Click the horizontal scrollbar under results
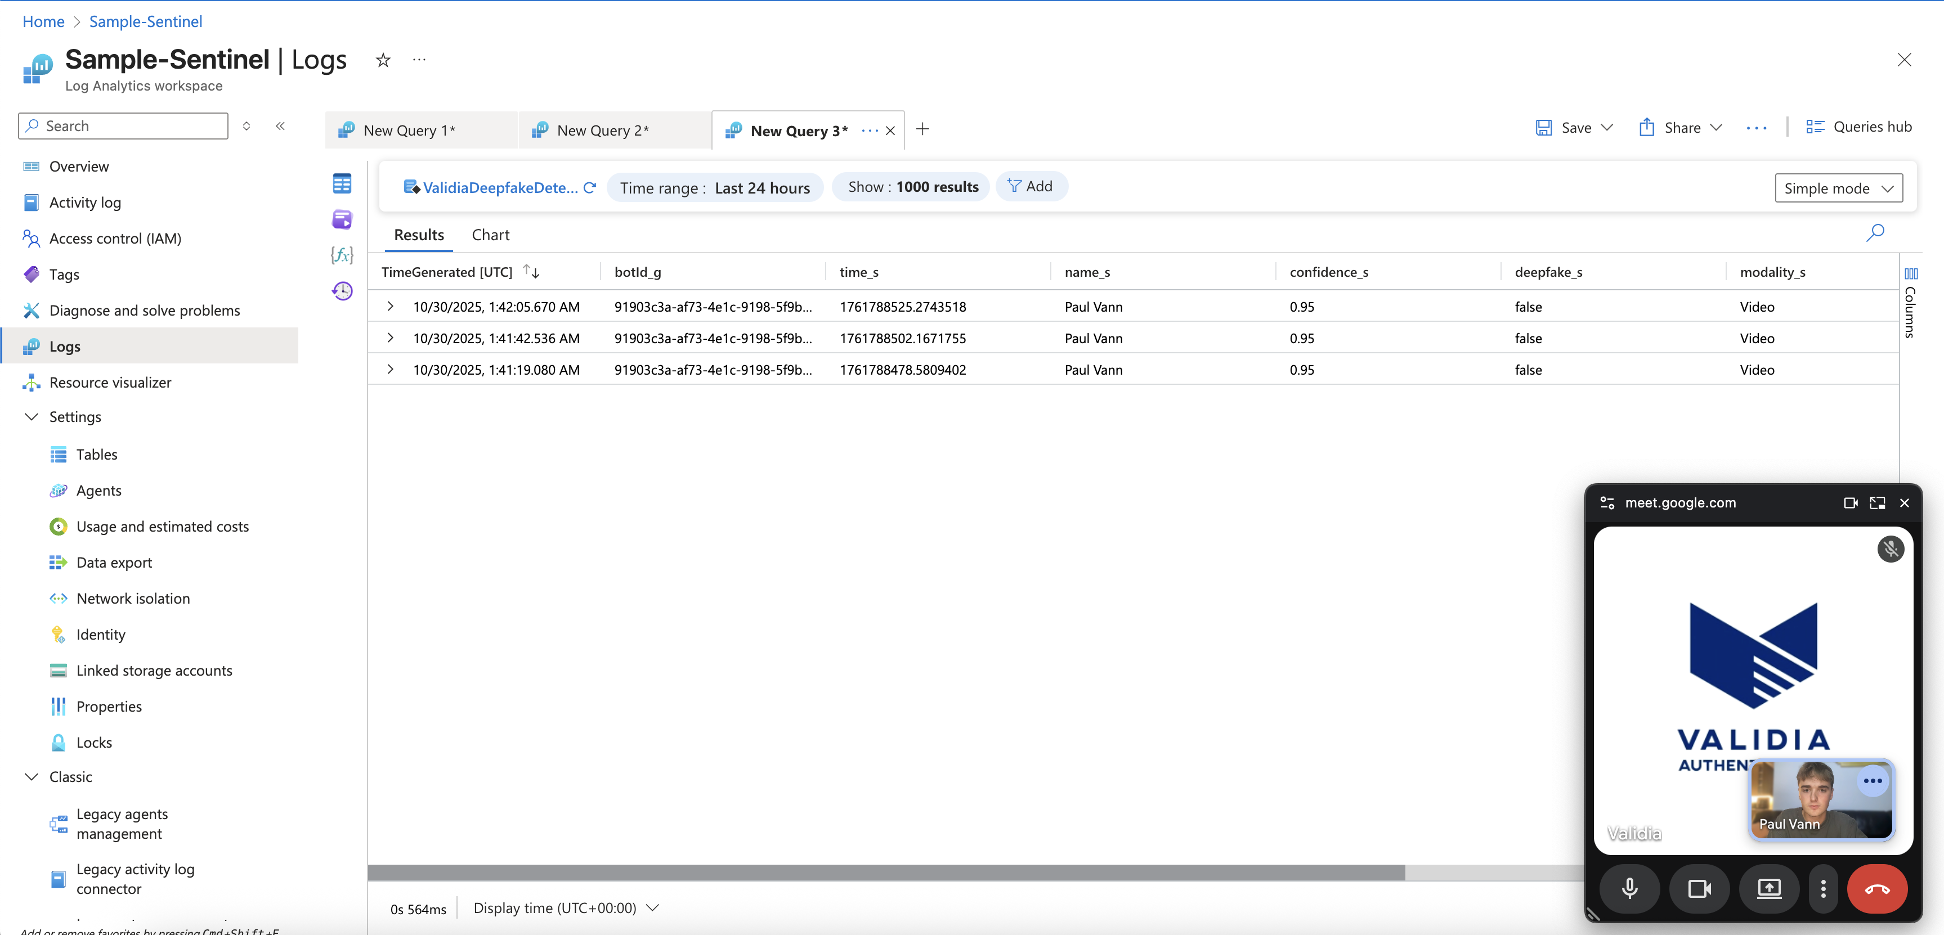This screenshot has width=1944, height=935. click(885, 873)
